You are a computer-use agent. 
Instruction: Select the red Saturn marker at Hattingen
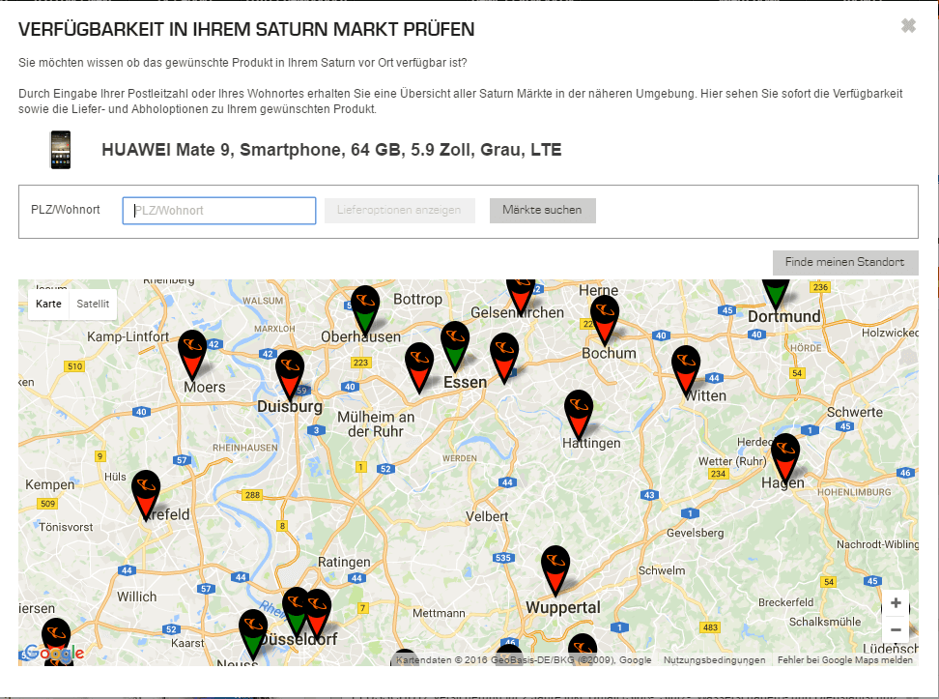pos(579,416)
